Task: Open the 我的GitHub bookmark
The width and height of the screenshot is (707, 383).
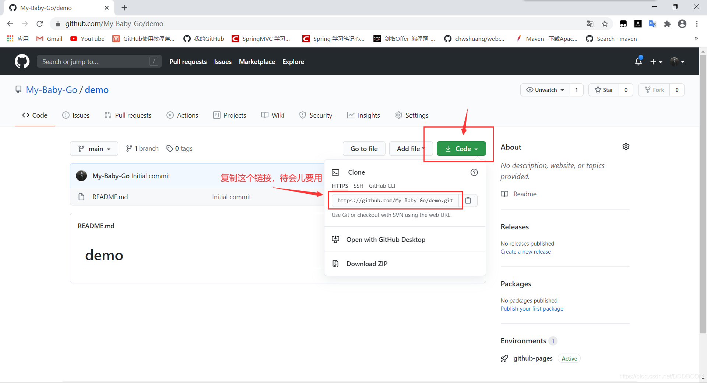Action: point(204,39)
